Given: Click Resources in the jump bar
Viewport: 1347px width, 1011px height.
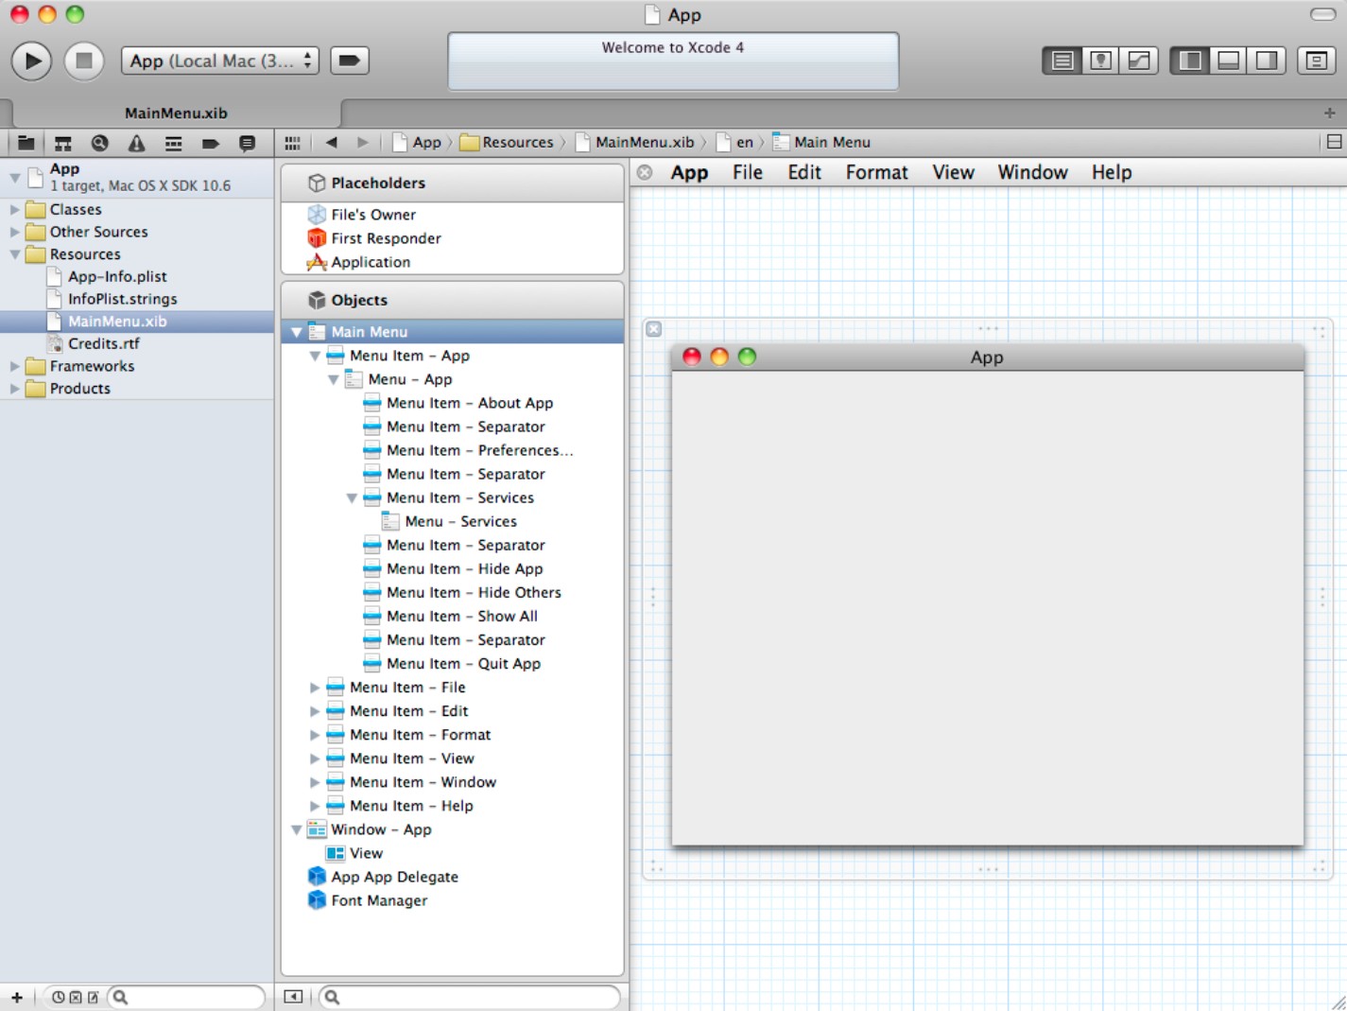Looking at the screenshot, I should 507,143.
